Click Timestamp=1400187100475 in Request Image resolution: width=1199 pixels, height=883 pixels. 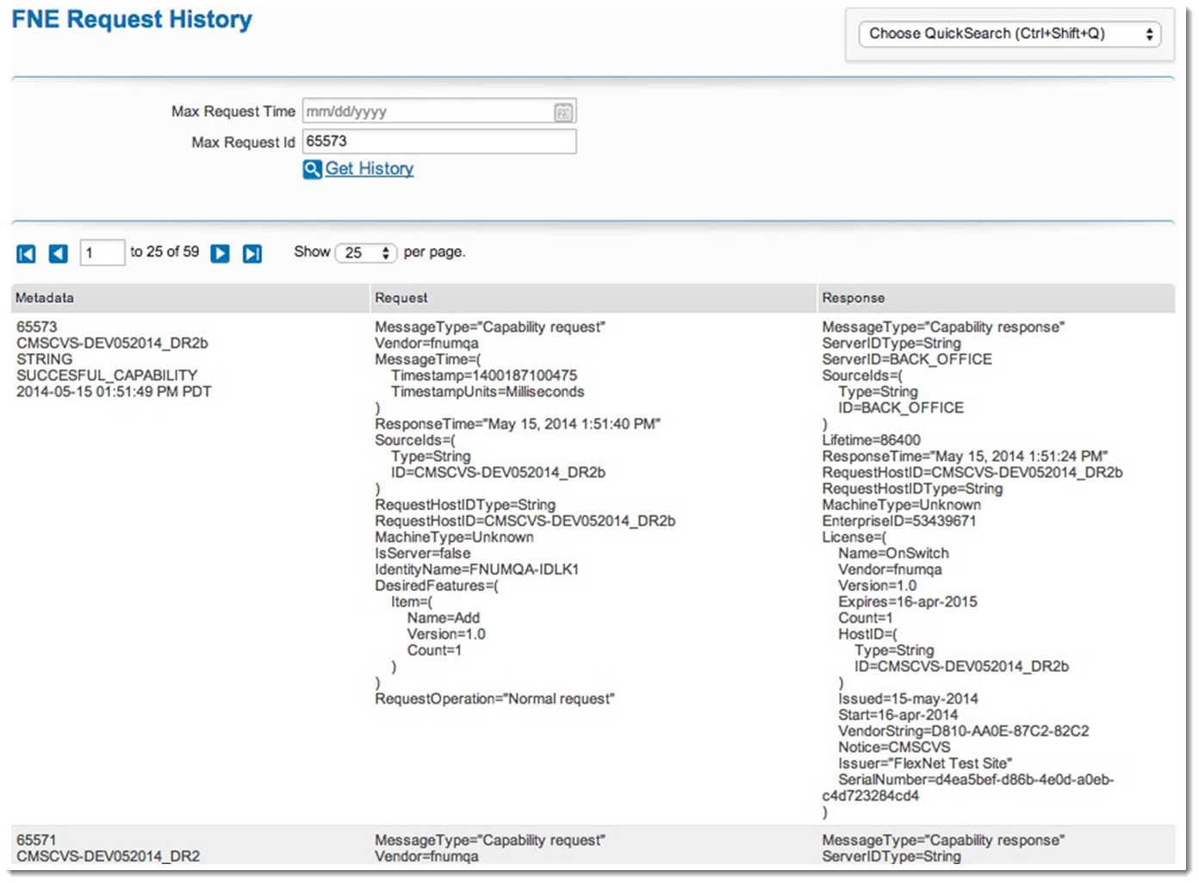pyautogui.click(x=484, y=376)
